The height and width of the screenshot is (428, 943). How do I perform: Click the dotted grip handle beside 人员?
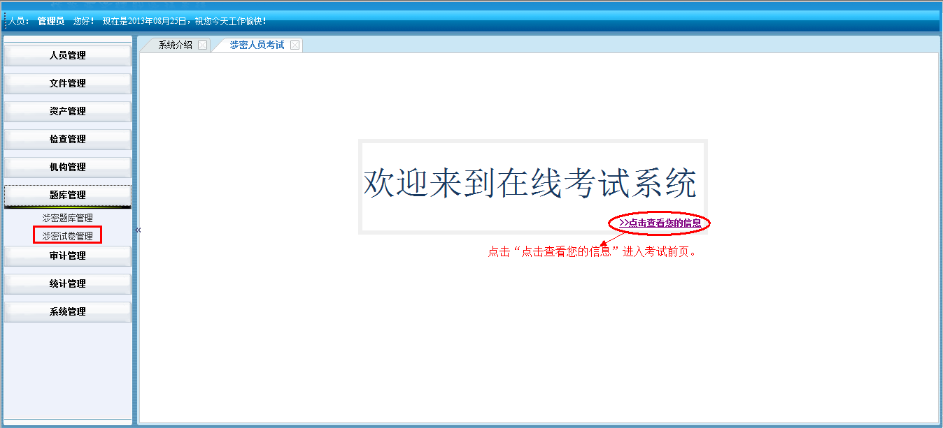5,21
